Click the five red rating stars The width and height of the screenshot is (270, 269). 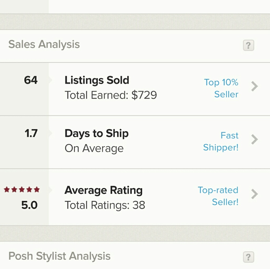coord(22,190)
